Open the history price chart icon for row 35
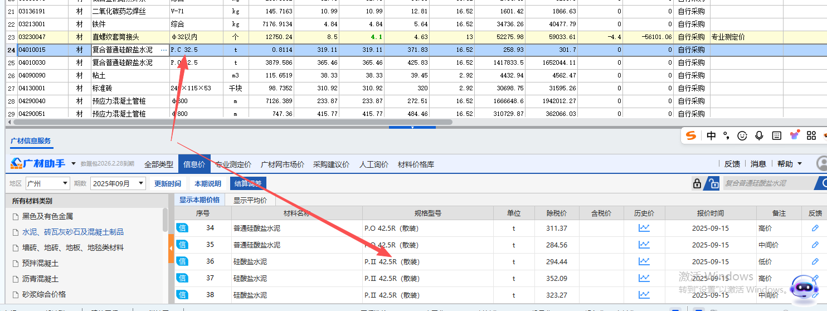The height and width of the screenshot is (311, 827). [644, 245]
